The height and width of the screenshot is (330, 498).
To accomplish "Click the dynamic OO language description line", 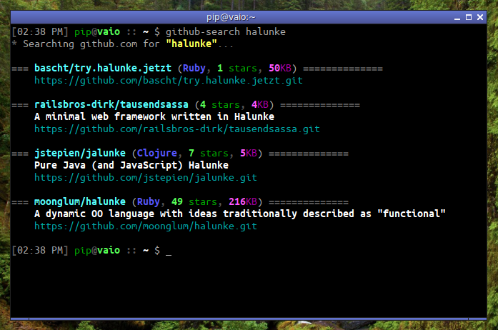I will [240, 214].
